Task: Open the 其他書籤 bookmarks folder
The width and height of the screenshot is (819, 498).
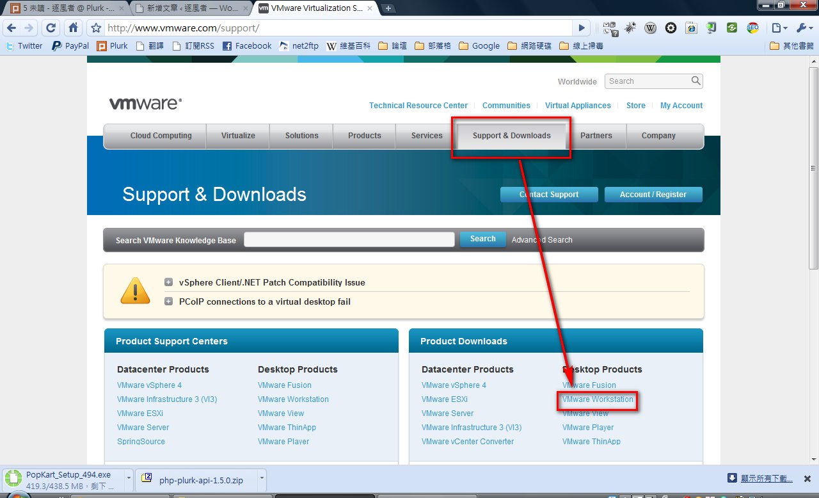Action: pos(792,46)
